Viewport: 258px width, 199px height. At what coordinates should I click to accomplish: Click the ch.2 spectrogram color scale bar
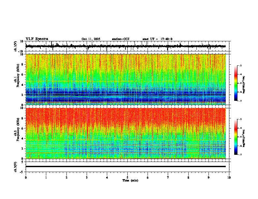236,137
